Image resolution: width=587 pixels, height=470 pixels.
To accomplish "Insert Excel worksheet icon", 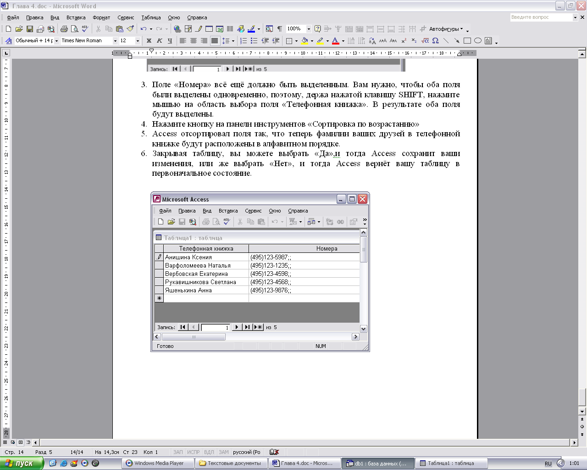I will [220, 29].
